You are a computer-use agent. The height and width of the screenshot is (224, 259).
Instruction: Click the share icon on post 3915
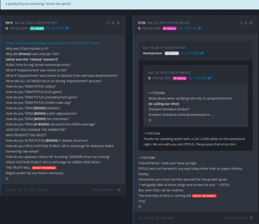pyautogui.click(x=108, y=23)
